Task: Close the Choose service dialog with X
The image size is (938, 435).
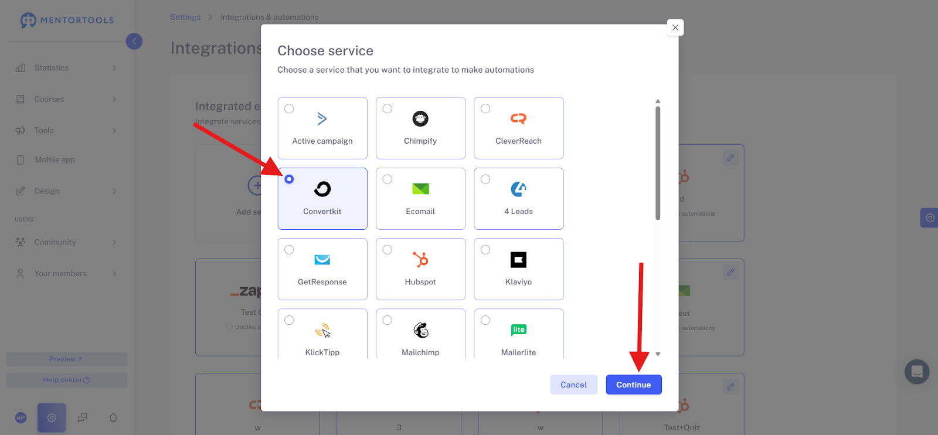Action: coord(675,28)
